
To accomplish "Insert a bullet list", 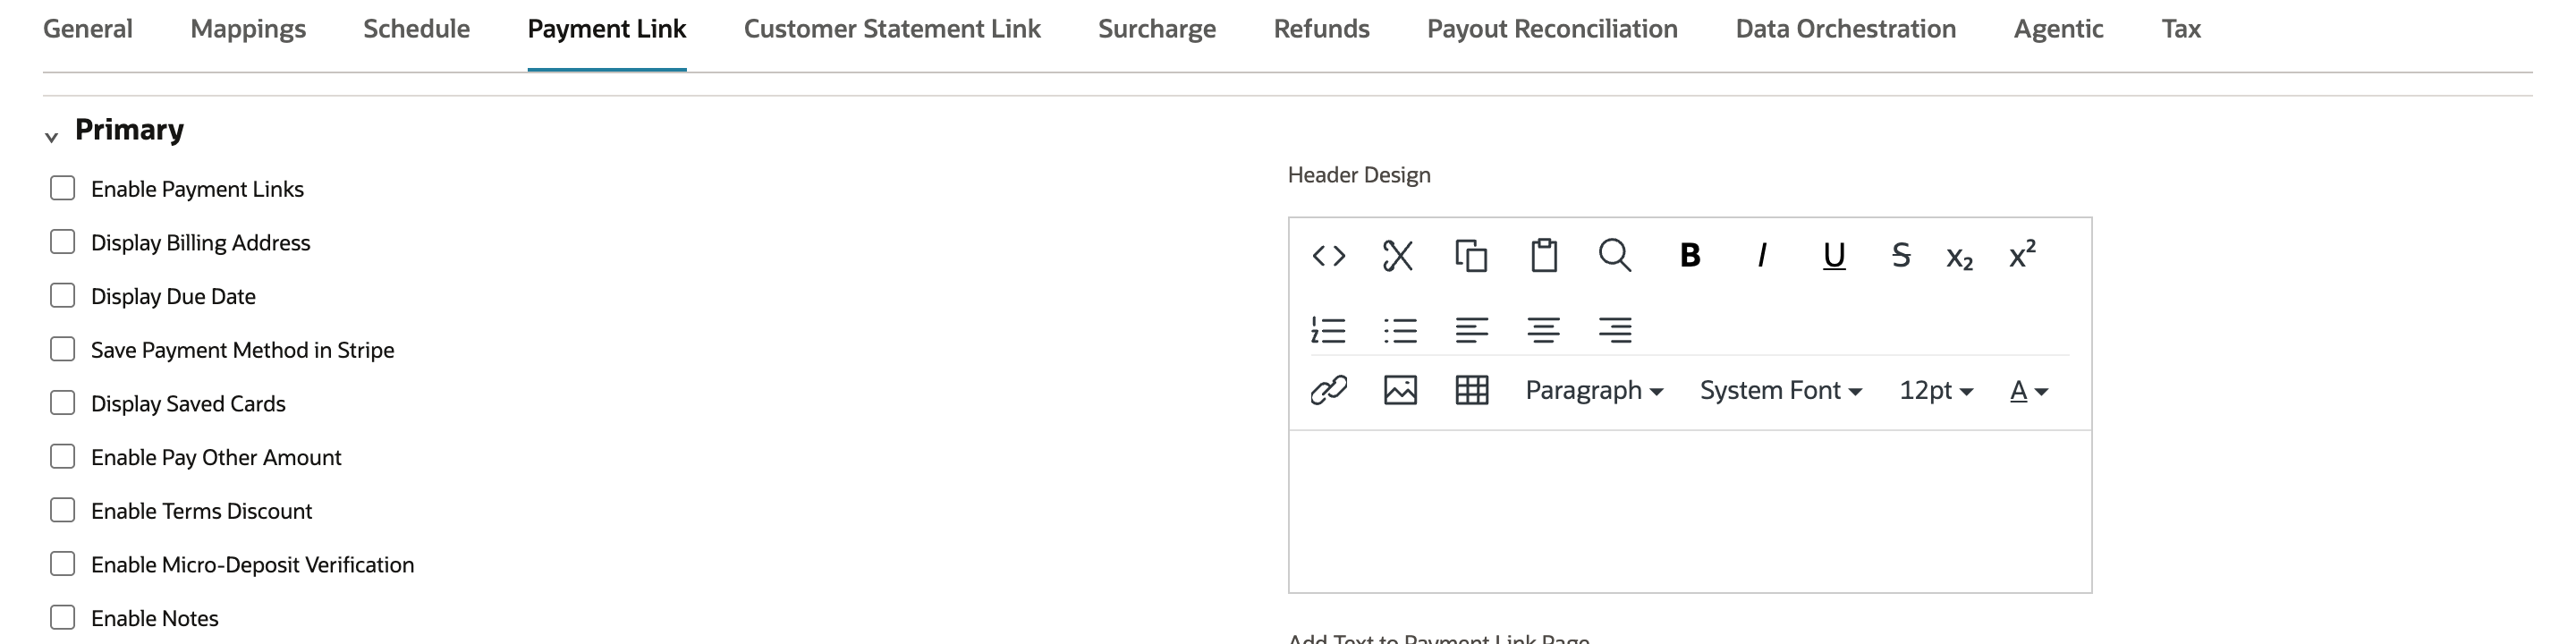I will pyautogui.click(x=1400, y=330).
